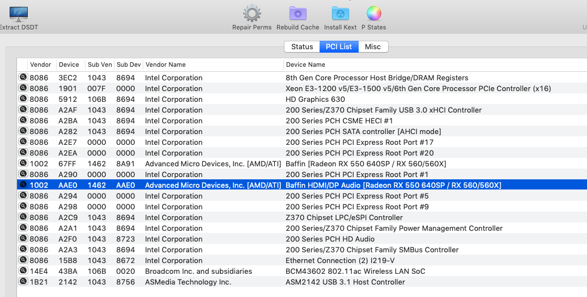
Task: Click vendor ID cell '1B21'
Action: coord(39,282)
